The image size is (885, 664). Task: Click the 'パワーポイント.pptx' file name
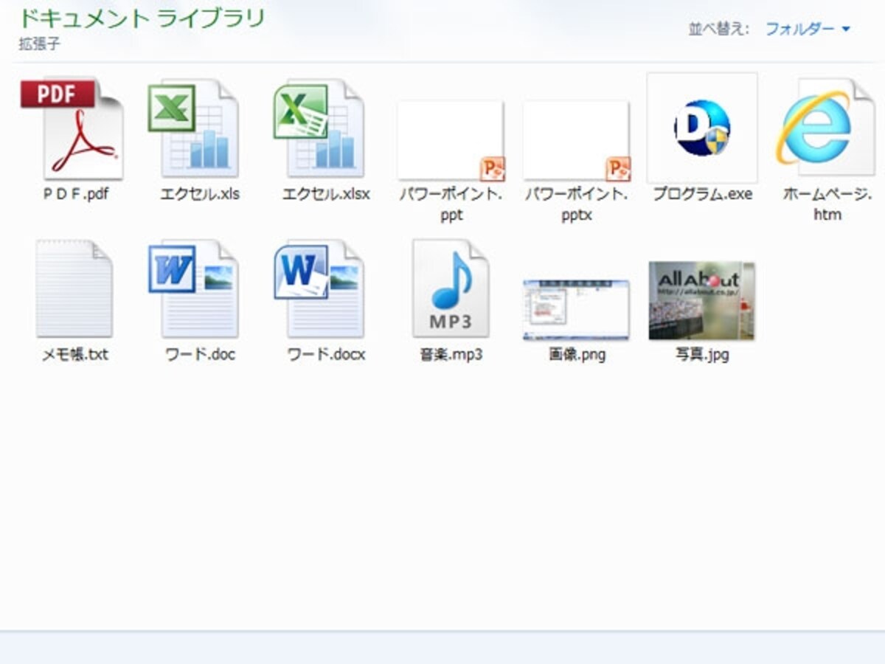pos(577,204)
